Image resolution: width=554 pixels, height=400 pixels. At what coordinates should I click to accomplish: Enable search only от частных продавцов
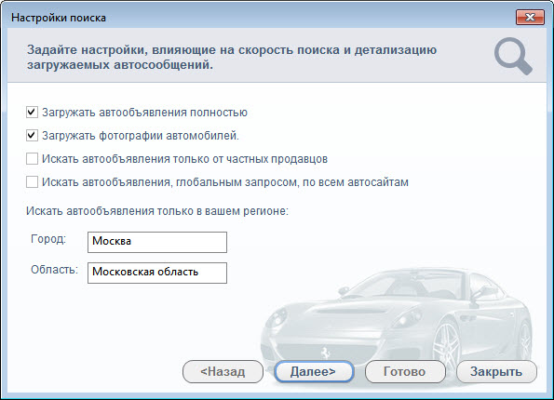[x=32, y=159]
